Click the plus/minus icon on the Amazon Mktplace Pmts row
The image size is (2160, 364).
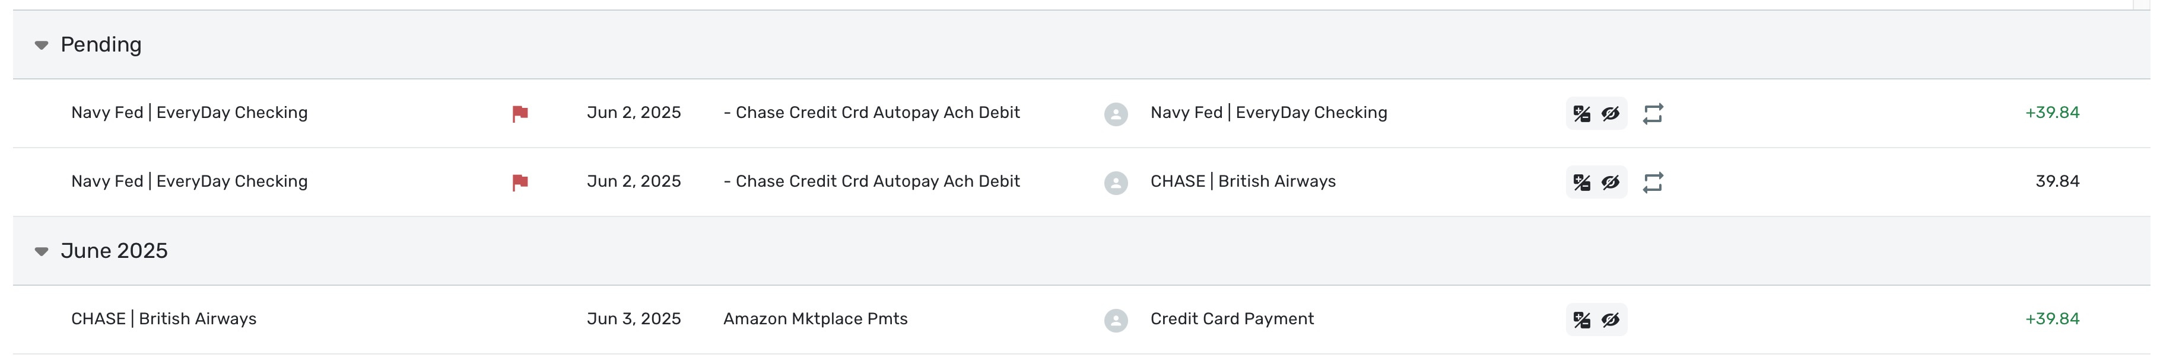point(1581,320)
